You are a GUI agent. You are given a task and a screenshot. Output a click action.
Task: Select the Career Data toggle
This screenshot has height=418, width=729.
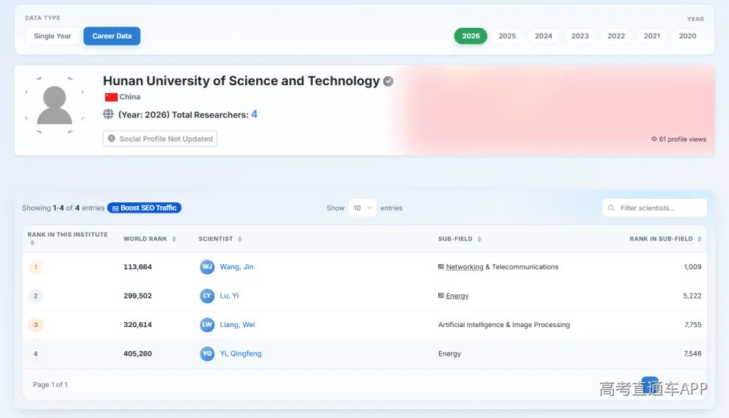(112, 36)
